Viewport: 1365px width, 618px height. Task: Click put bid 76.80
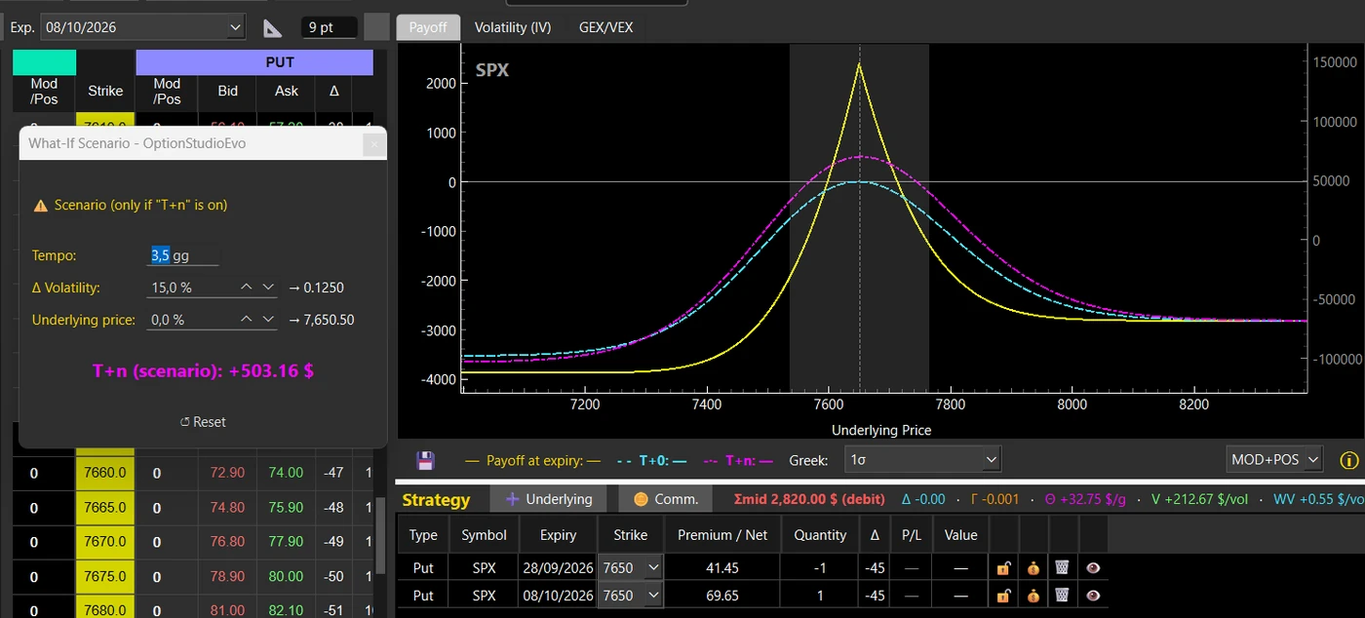click(x=227, y=542)
